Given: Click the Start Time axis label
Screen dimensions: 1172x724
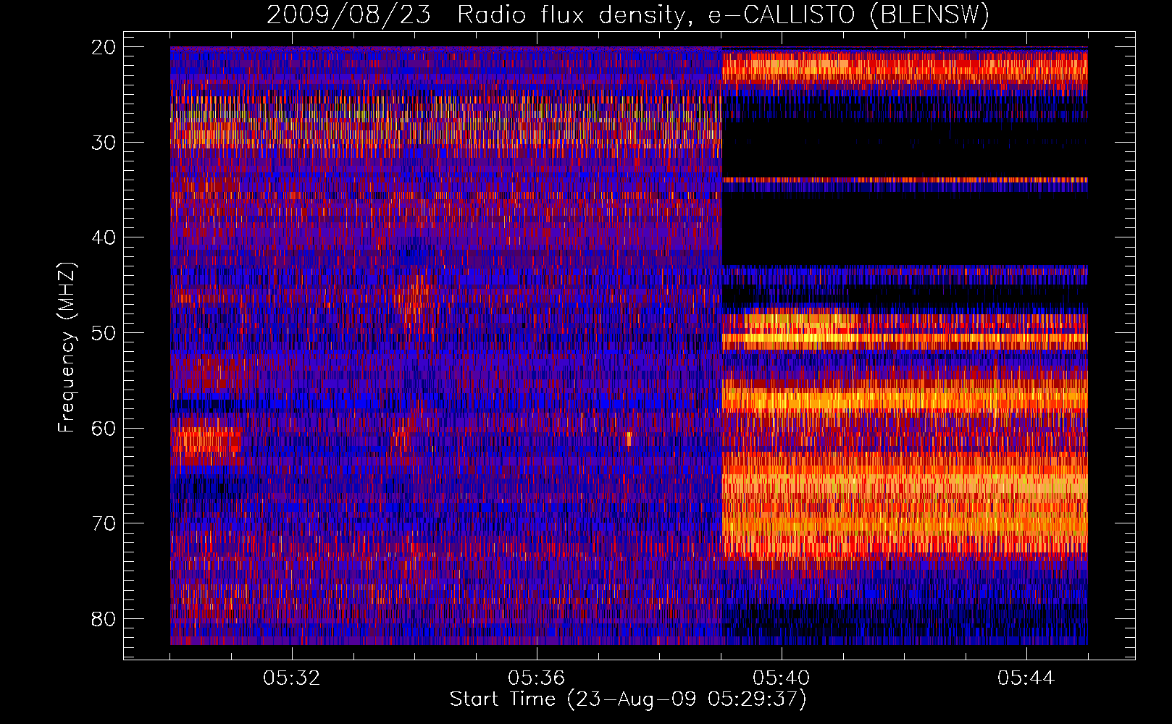Looking at the screenshot, I should click(628, 699).
